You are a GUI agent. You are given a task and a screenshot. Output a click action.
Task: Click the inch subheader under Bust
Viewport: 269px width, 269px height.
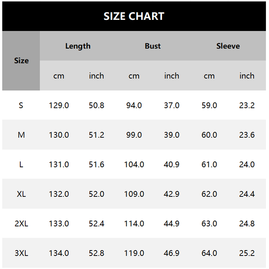[x=171, y=76]
